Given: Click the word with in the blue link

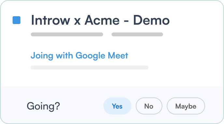Looking at the screenshot, I should click(64, 55).
